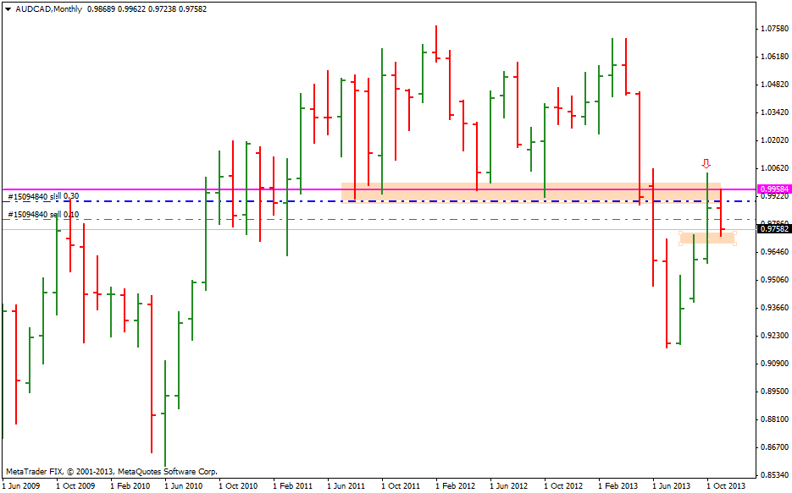The width and height of the screenshot is (792, 493).
Task: Click the 1 Feb 2012 date label
Action: click(455, 486)
